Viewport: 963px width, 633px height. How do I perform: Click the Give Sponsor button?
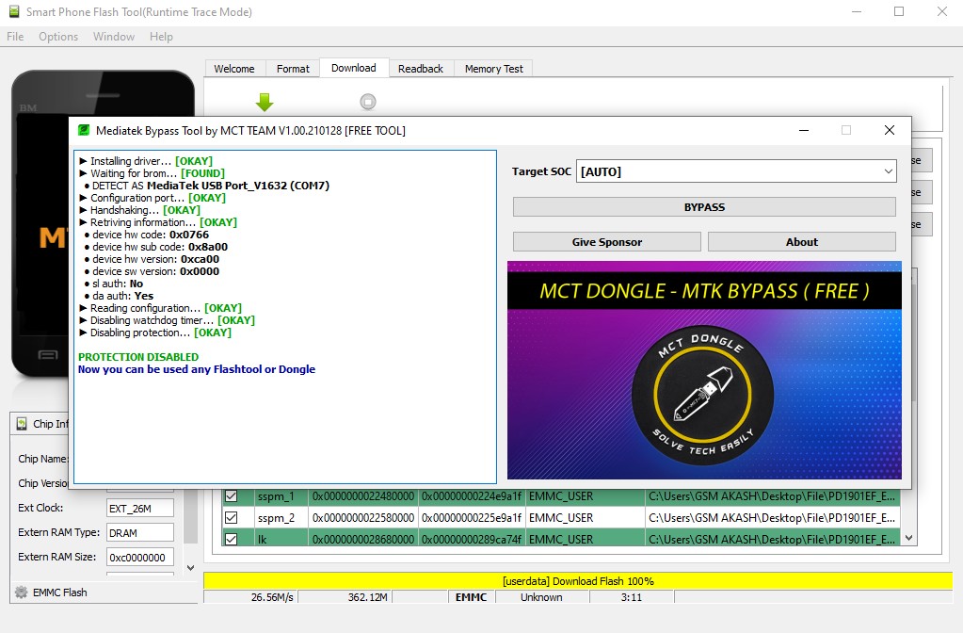pos(607,242)
